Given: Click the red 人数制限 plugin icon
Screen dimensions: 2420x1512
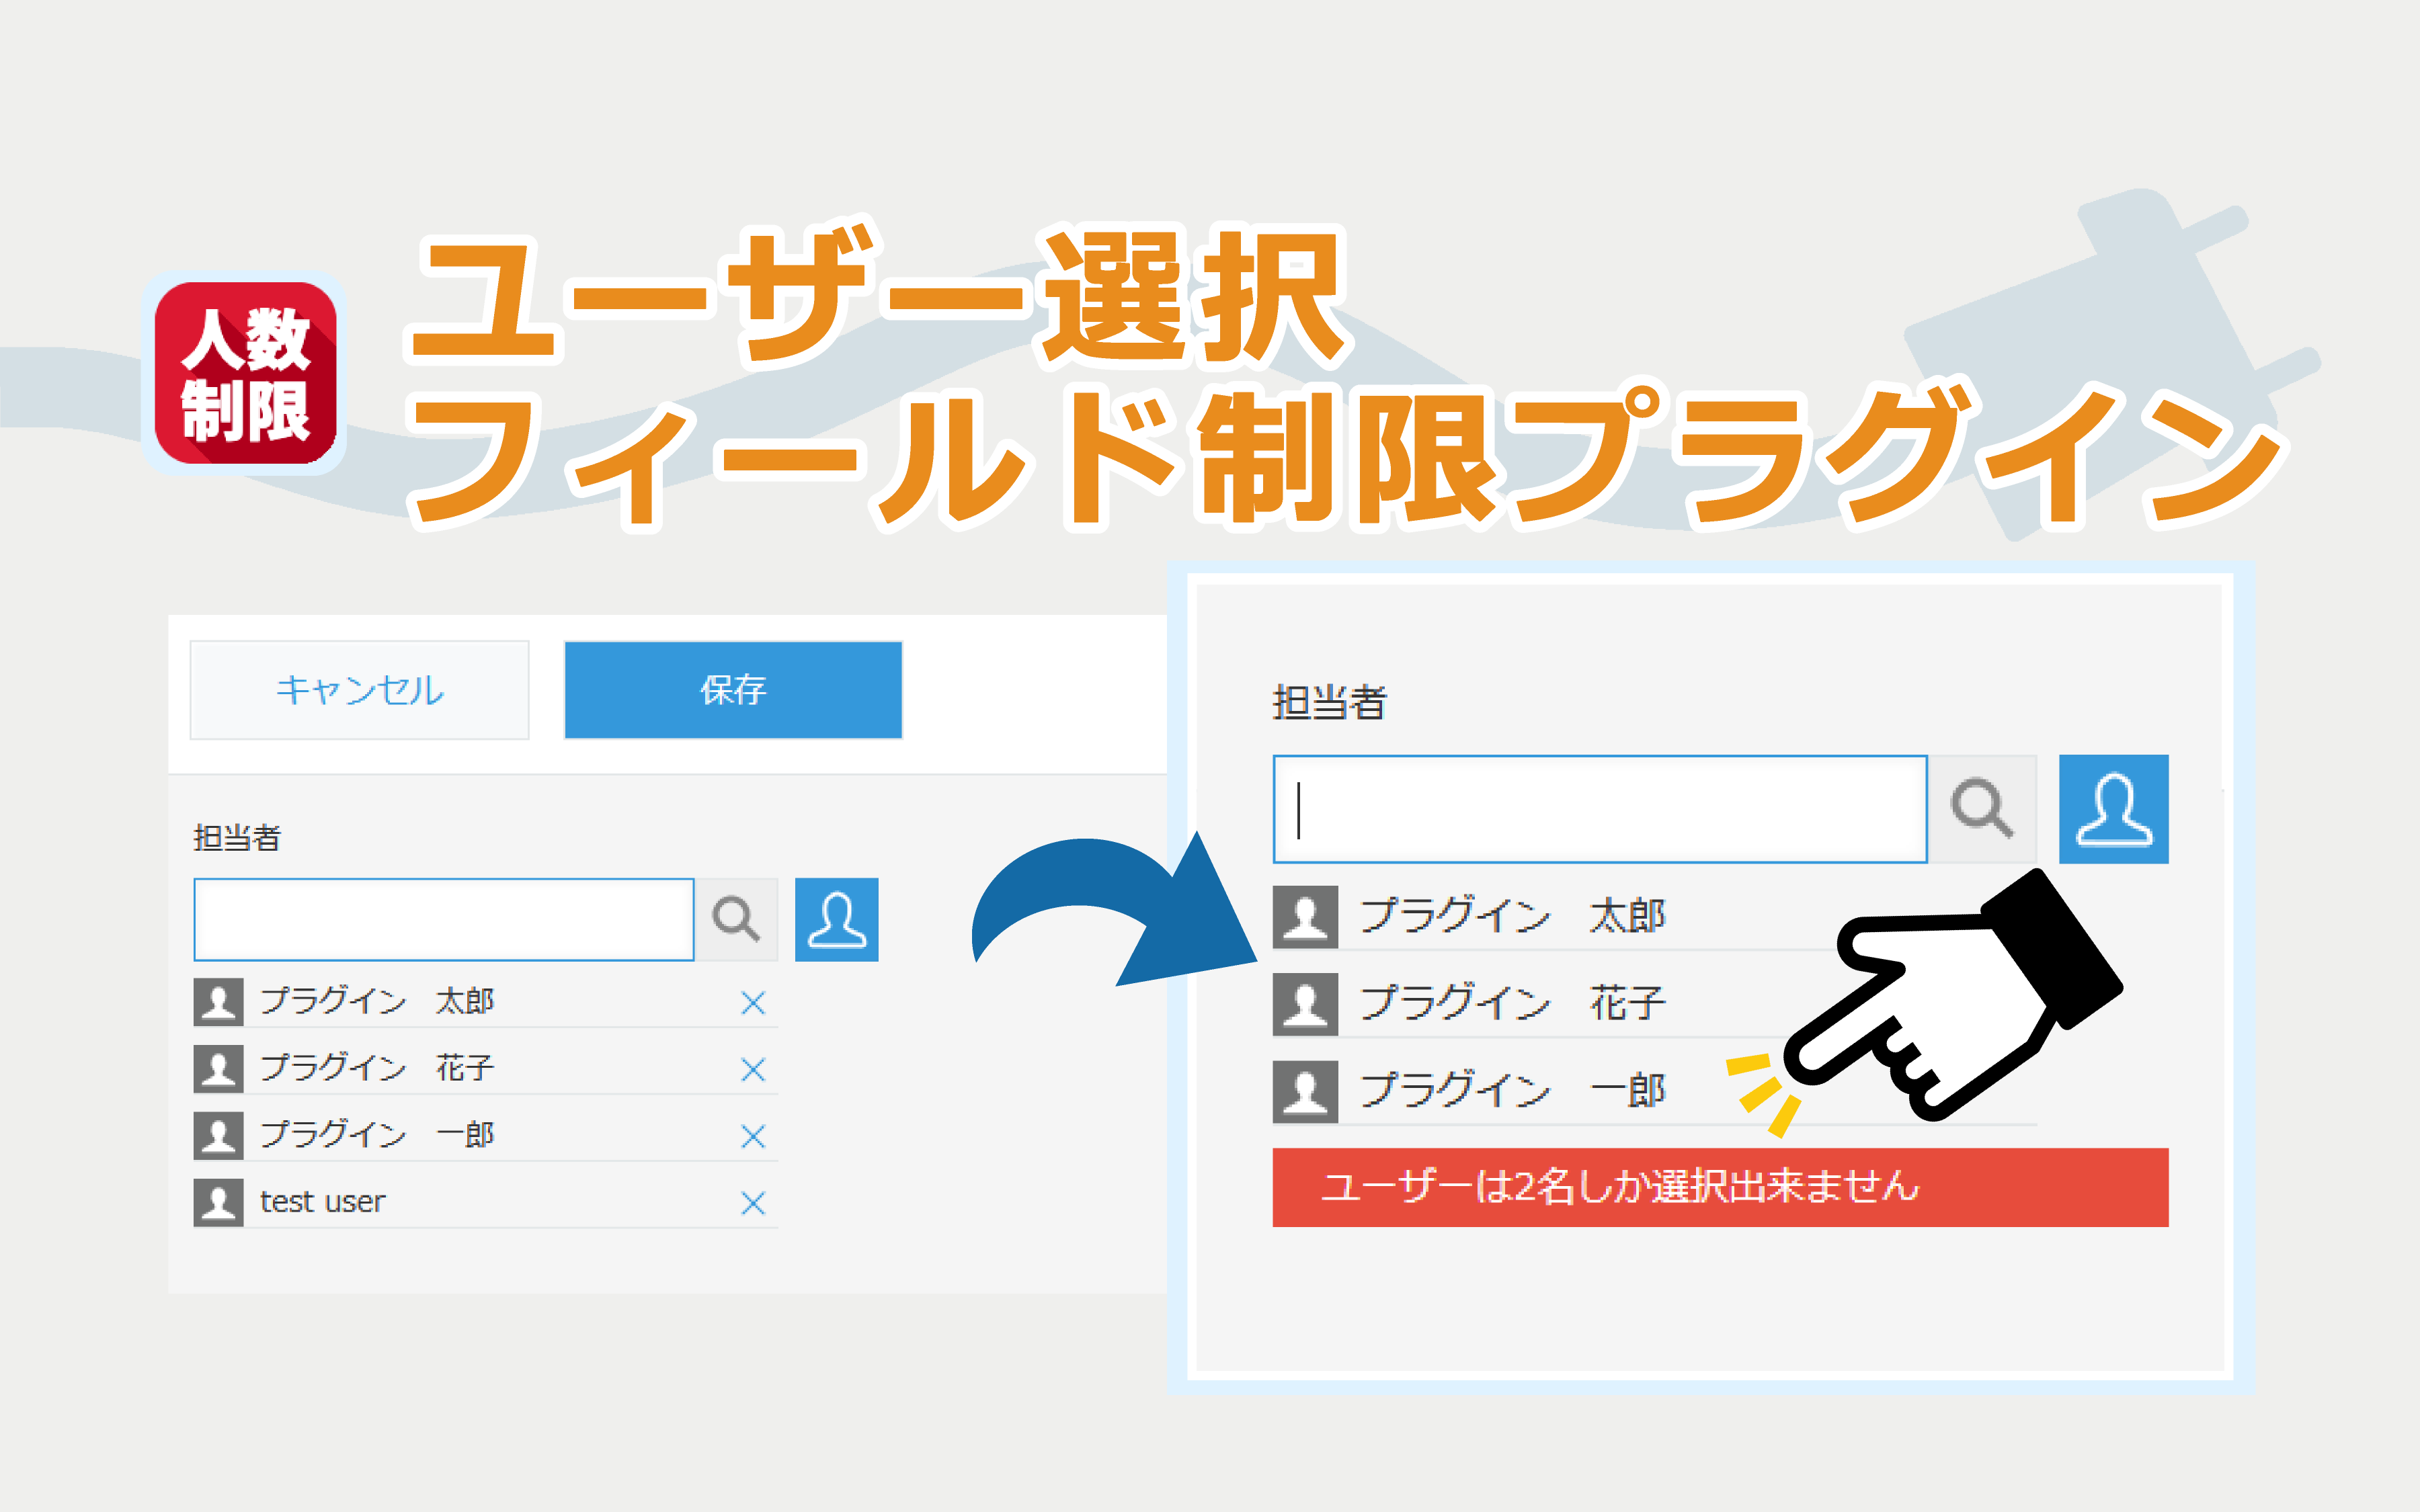Looking at the screenshot, I should [245, 373].
